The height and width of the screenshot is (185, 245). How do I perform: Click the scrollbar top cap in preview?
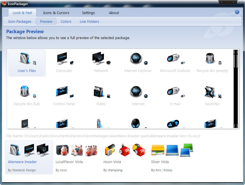[x=236, y=52]
